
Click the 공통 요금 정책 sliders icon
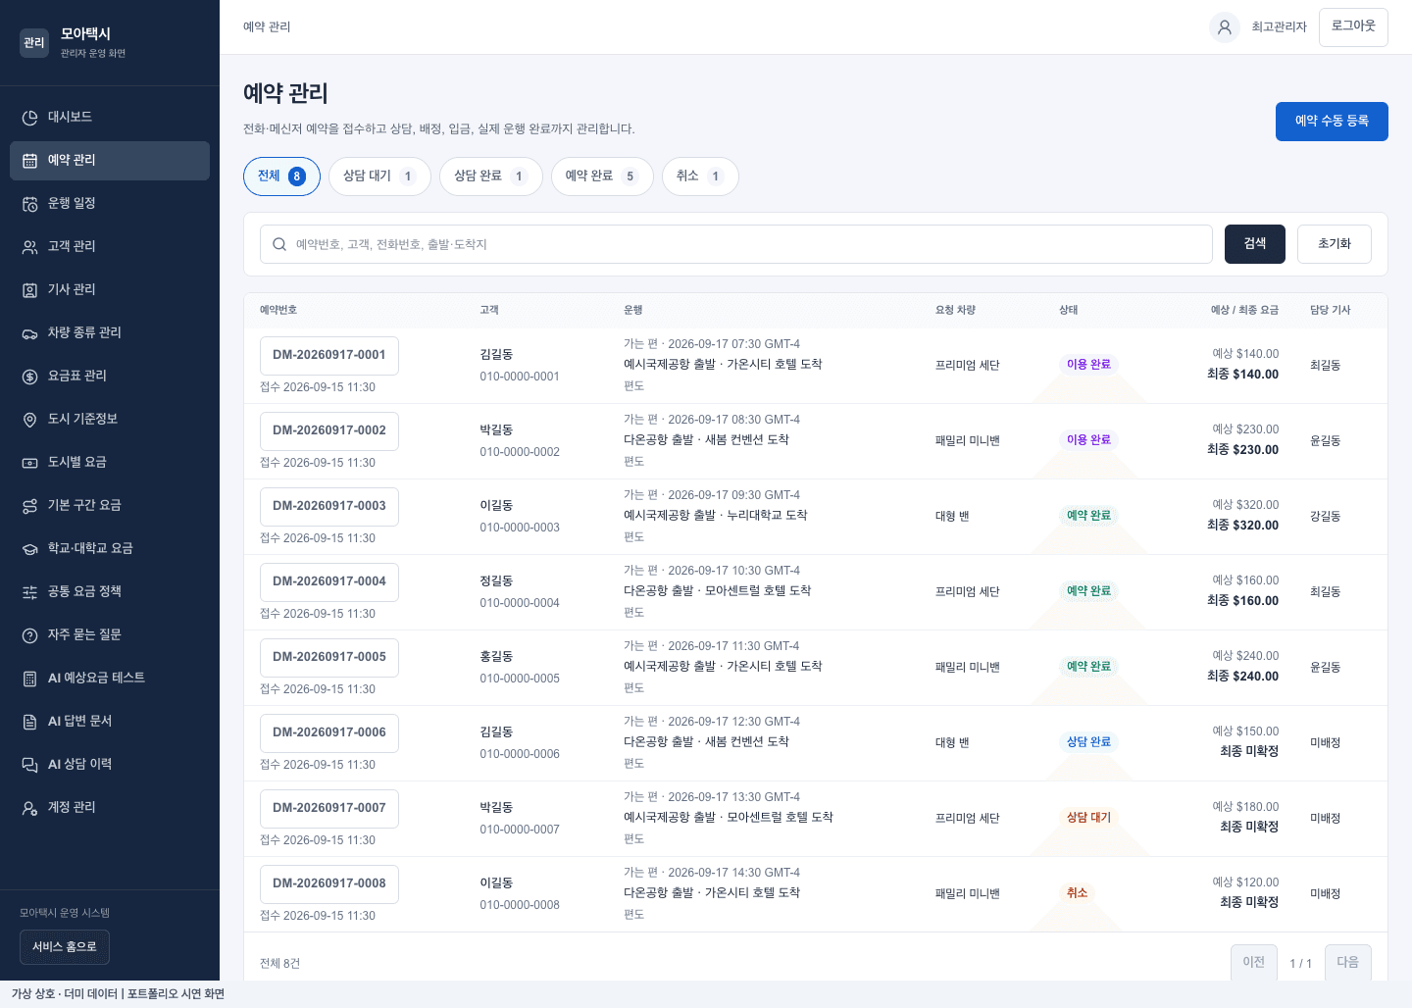(30, 592)
